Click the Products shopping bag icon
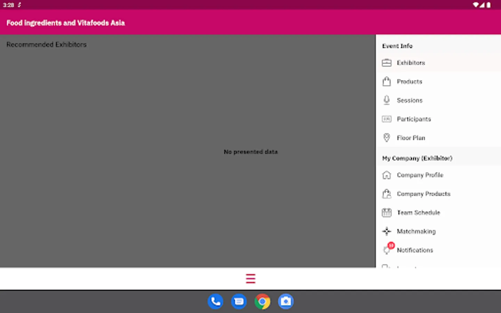The height and width of the screenshot is (313, 501). pyautogui.click(x=387, y=81)
